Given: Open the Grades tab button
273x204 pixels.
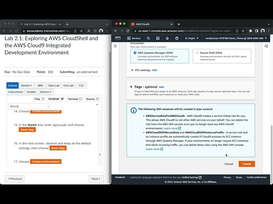Looking at the screenshot, I should [x=31, y=92].
